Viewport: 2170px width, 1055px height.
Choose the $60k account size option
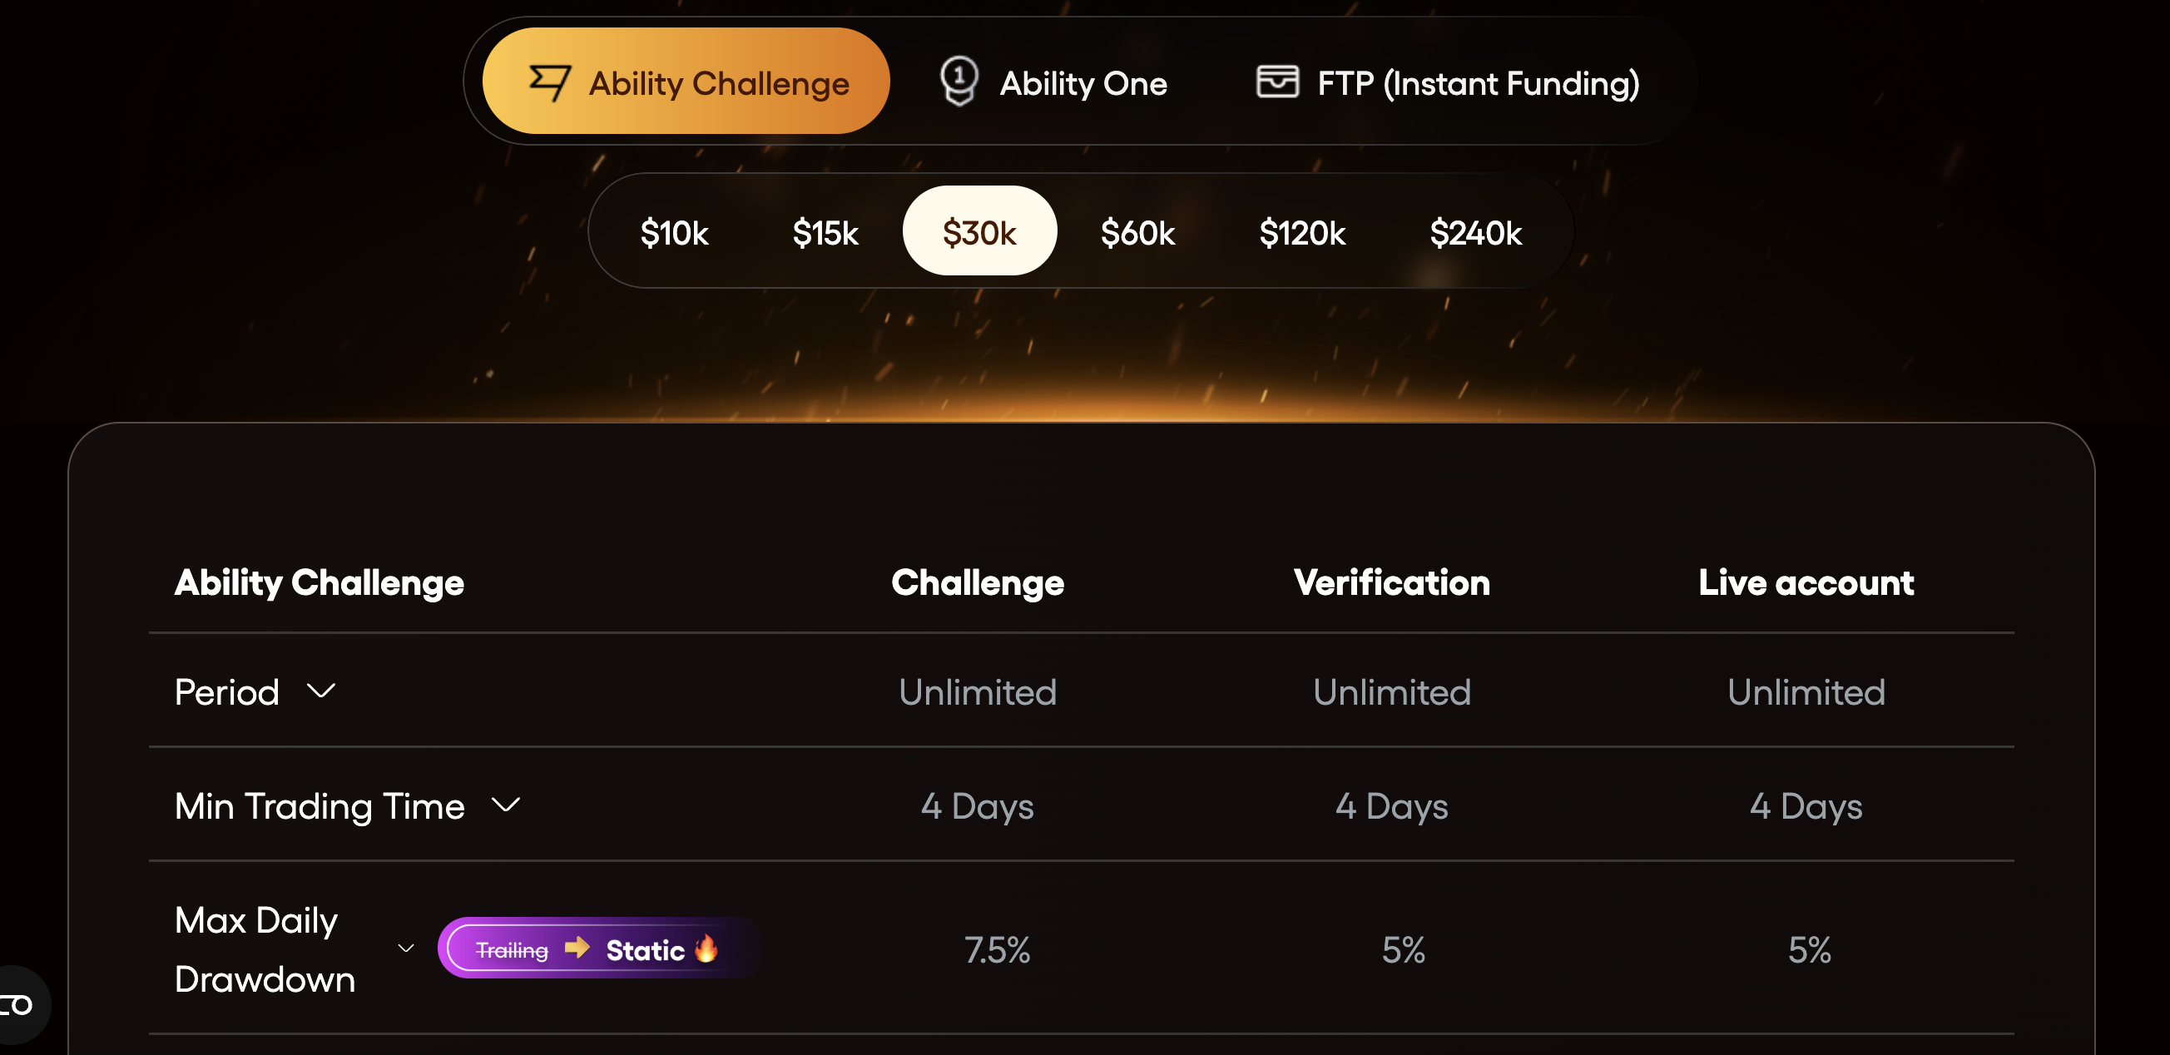pyautogui.click(x=1137, y=233)
